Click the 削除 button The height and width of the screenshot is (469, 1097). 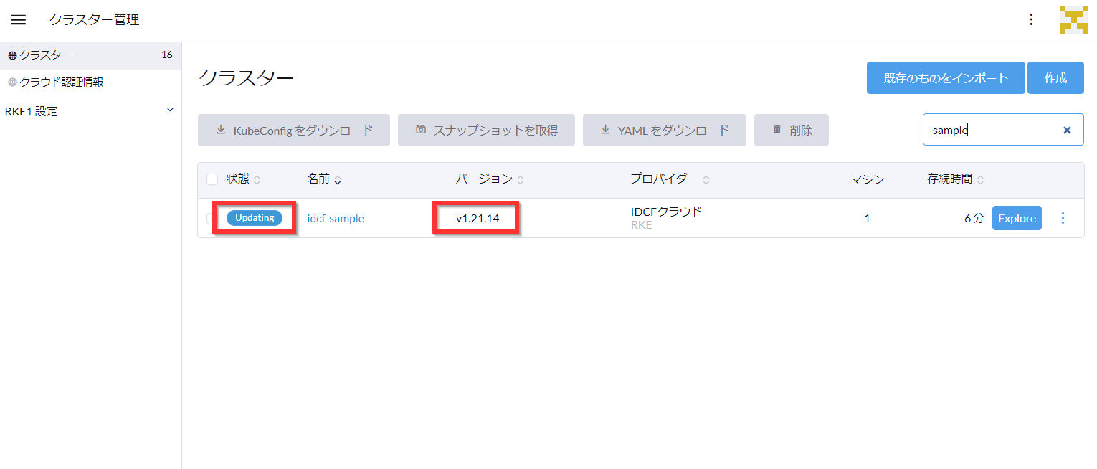[792, 131]
